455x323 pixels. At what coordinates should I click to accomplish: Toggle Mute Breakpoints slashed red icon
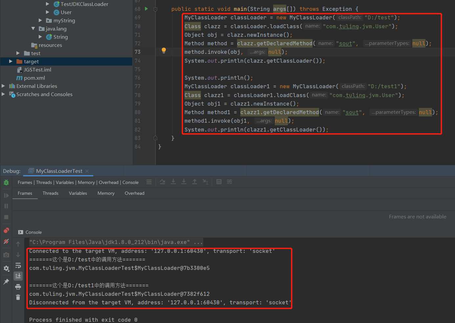(6, 241)
